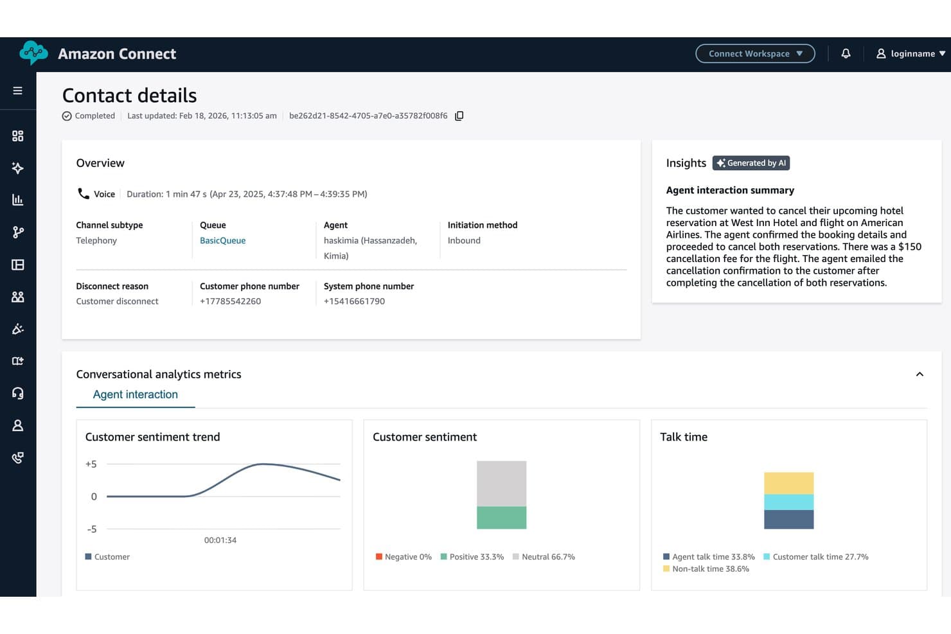Click the Positive 33.3% legend swatch
Viewport: 951px width, 634px height.
point(443,557)
